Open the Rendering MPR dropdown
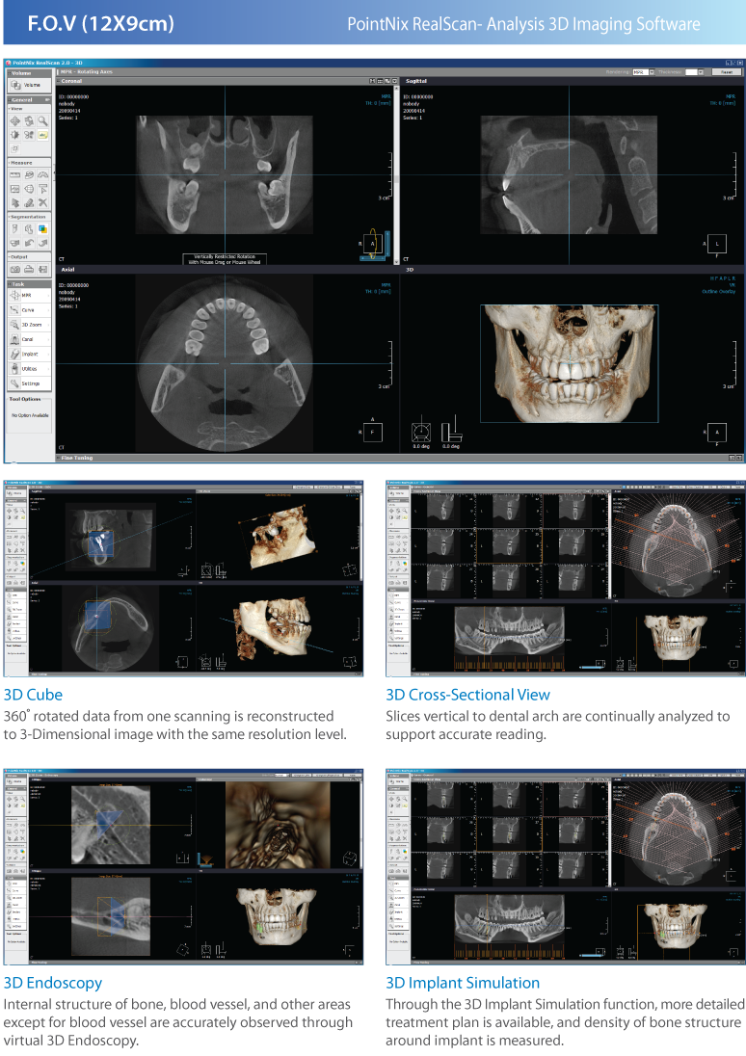Screen dimensions: 746x1056 [644, 72]
